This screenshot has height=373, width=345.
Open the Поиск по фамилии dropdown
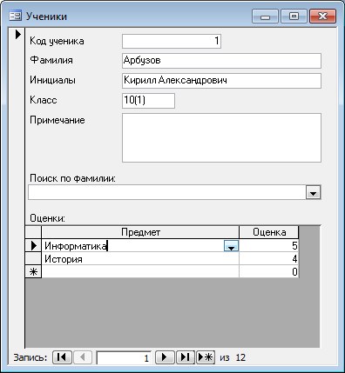click(313, 192)
